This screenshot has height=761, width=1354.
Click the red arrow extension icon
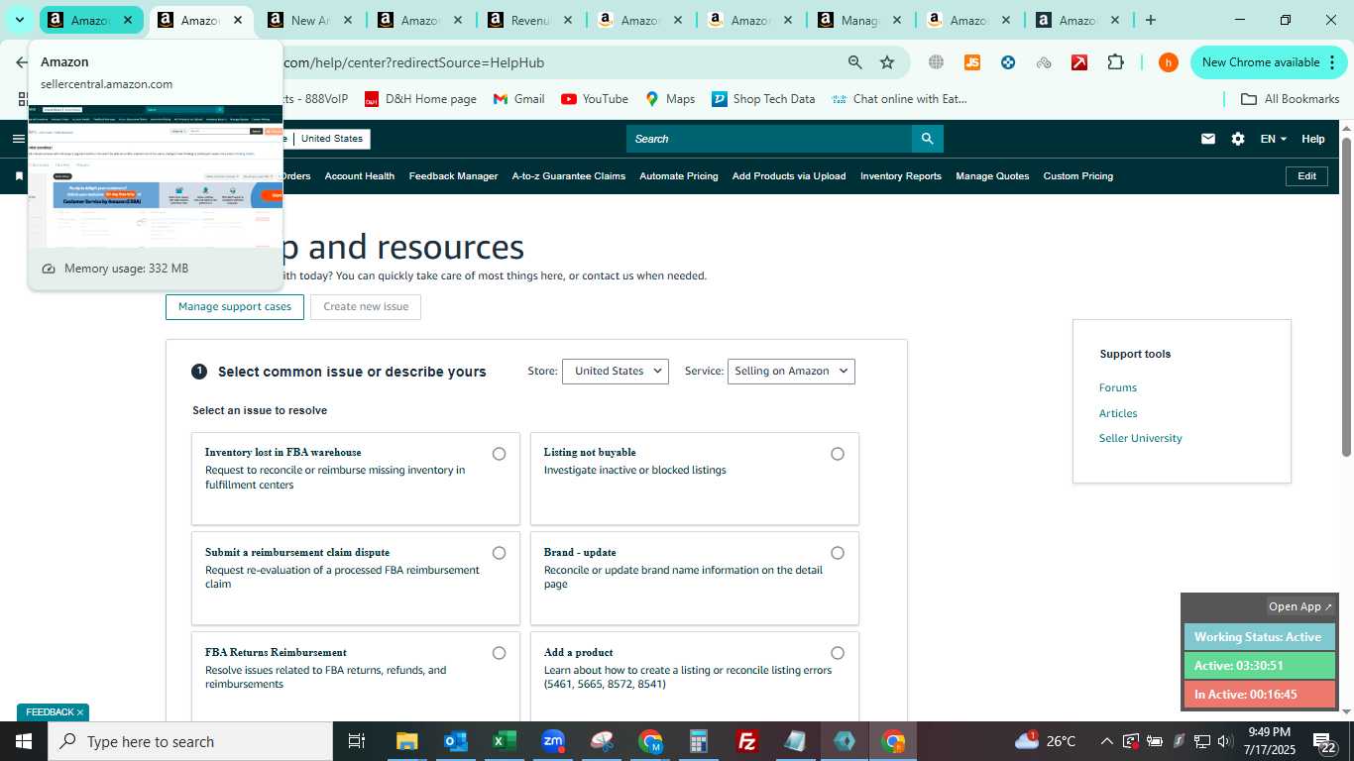[1079, 62]
